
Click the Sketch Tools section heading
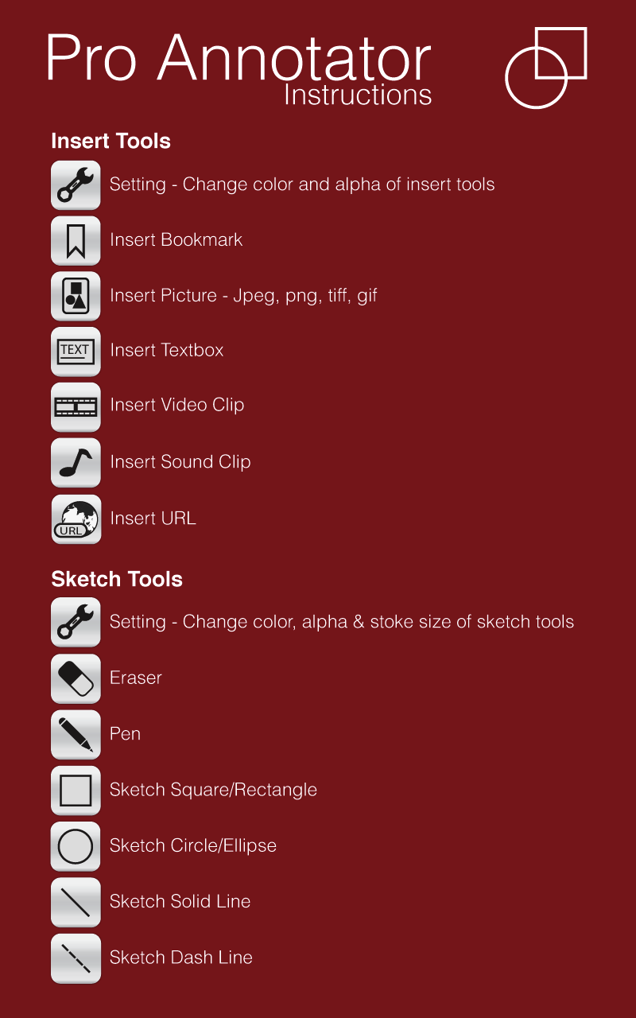point(116,579)
